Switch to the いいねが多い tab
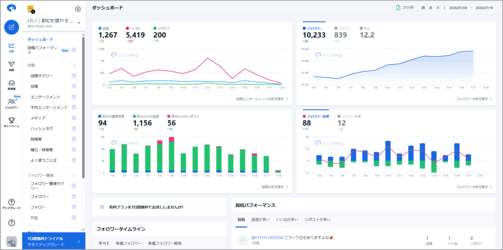Viewport: 503px width, 250px height. [287, 220]
